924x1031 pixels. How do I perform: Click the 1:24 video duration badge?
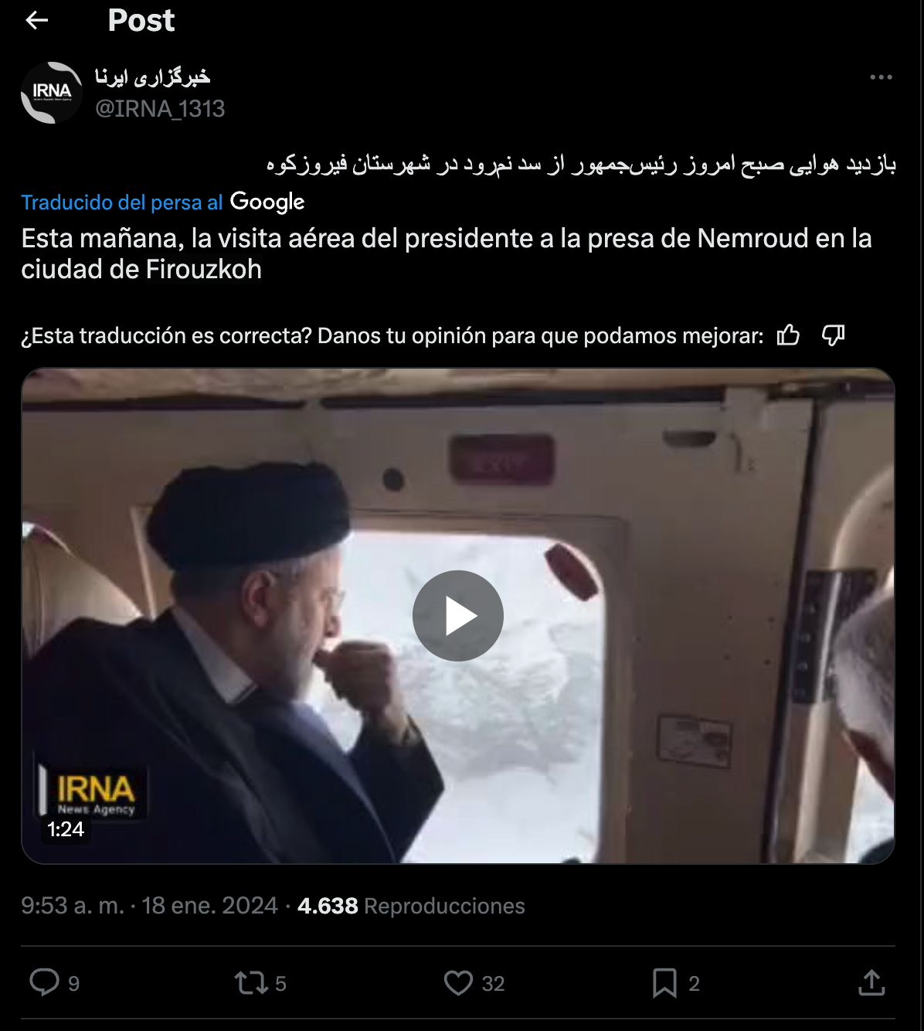[x=66, y=829]
